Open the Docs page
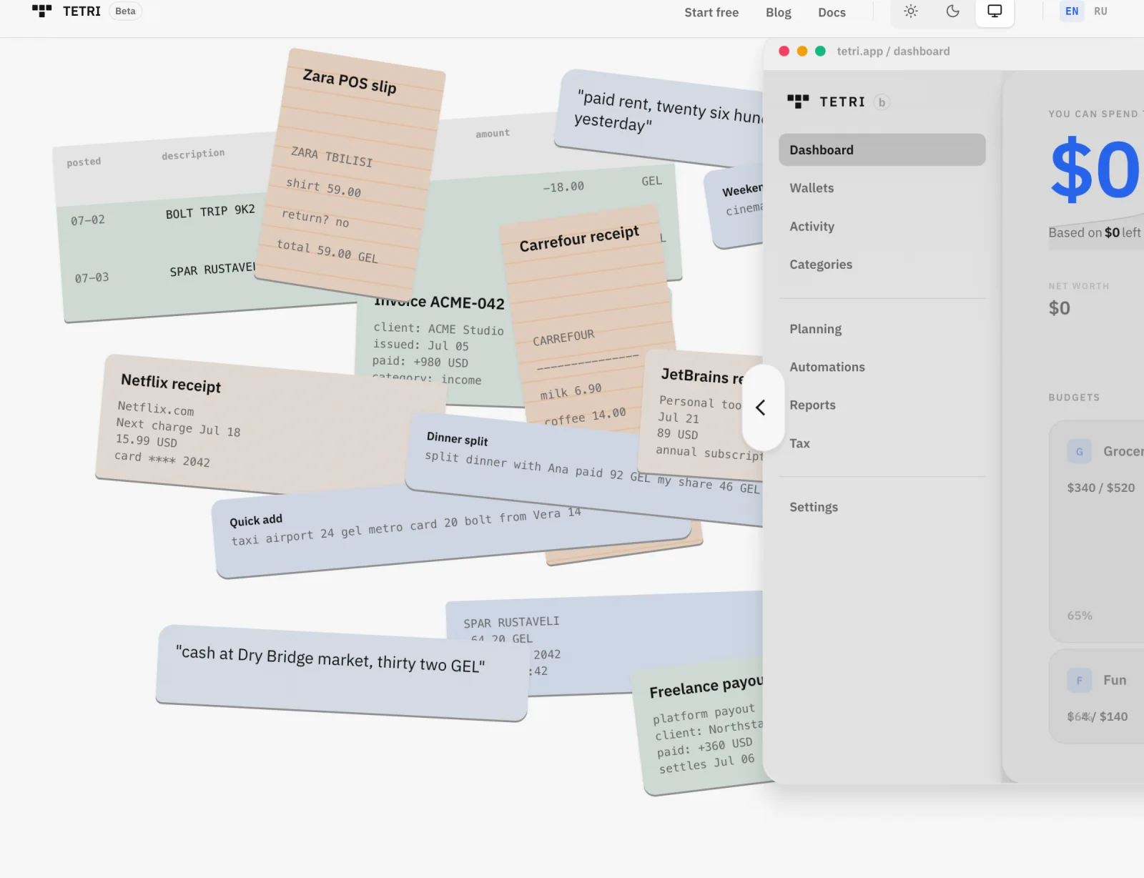 [832, 12]
